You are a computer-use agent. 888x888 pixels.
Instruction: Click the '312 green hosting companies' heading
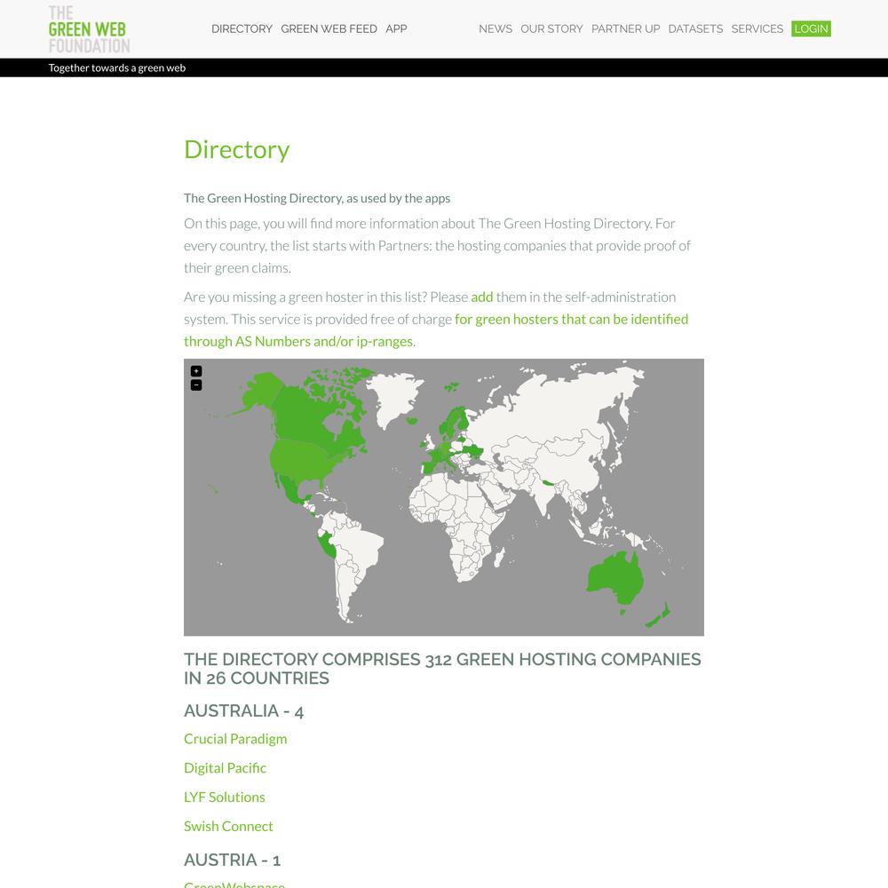[442, 669]
